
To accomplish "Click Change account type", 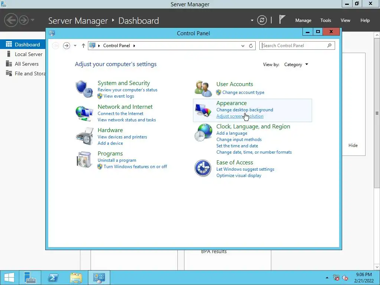I will point(243,92).
